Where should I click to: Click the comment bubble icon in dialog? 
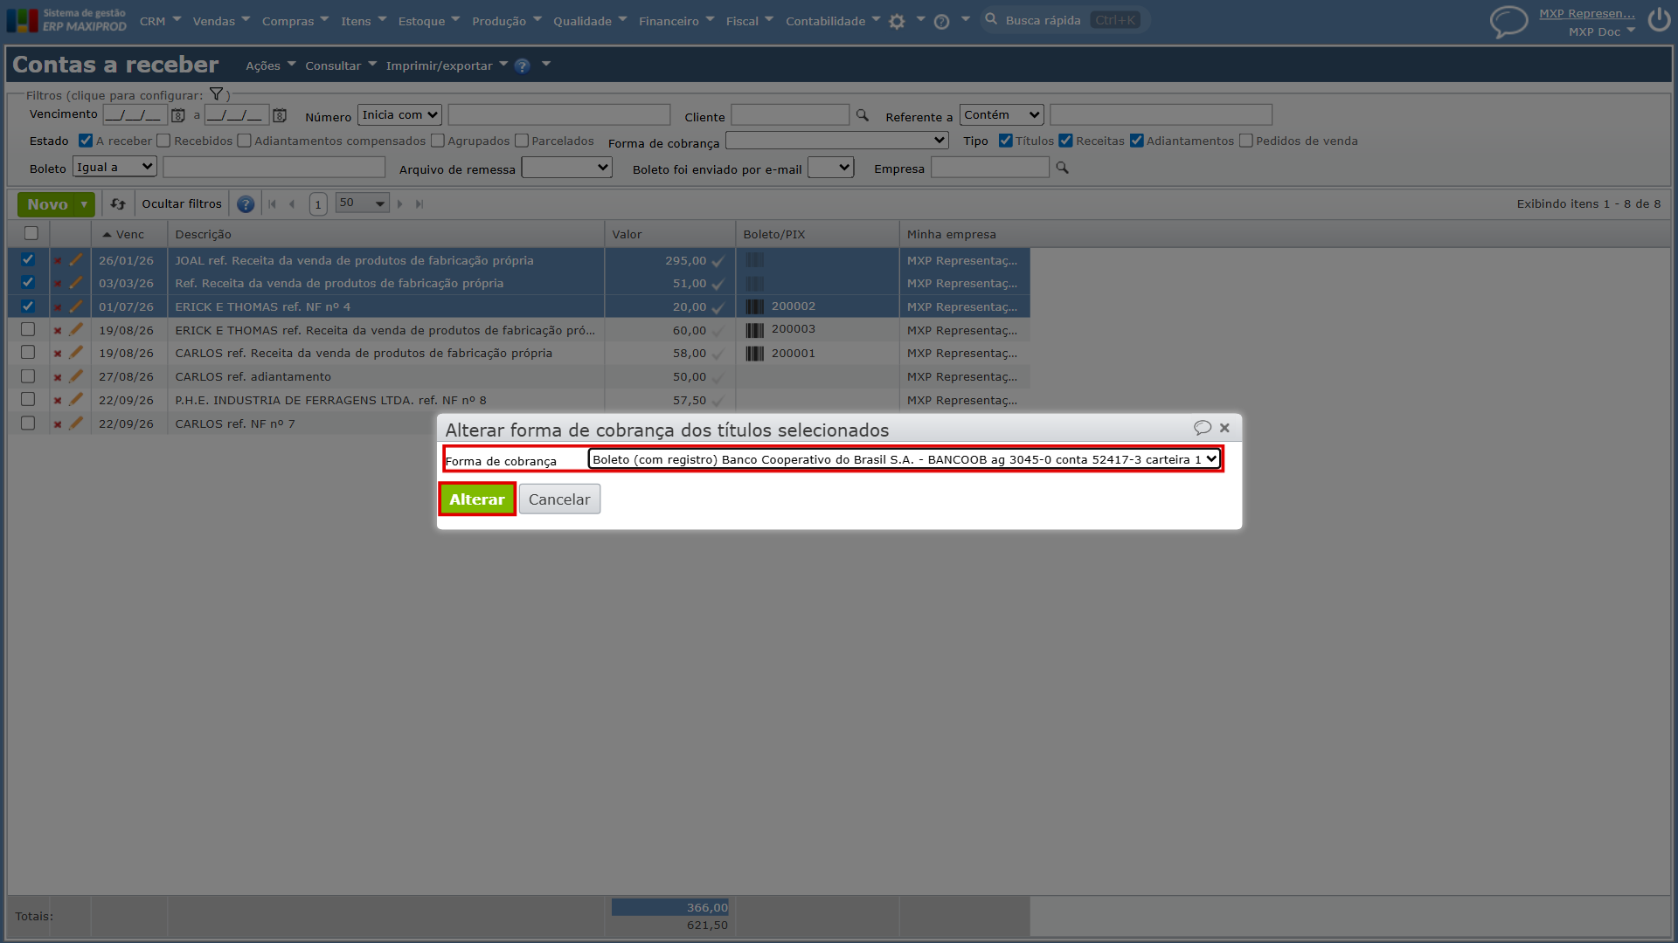tap(1203, 428)
